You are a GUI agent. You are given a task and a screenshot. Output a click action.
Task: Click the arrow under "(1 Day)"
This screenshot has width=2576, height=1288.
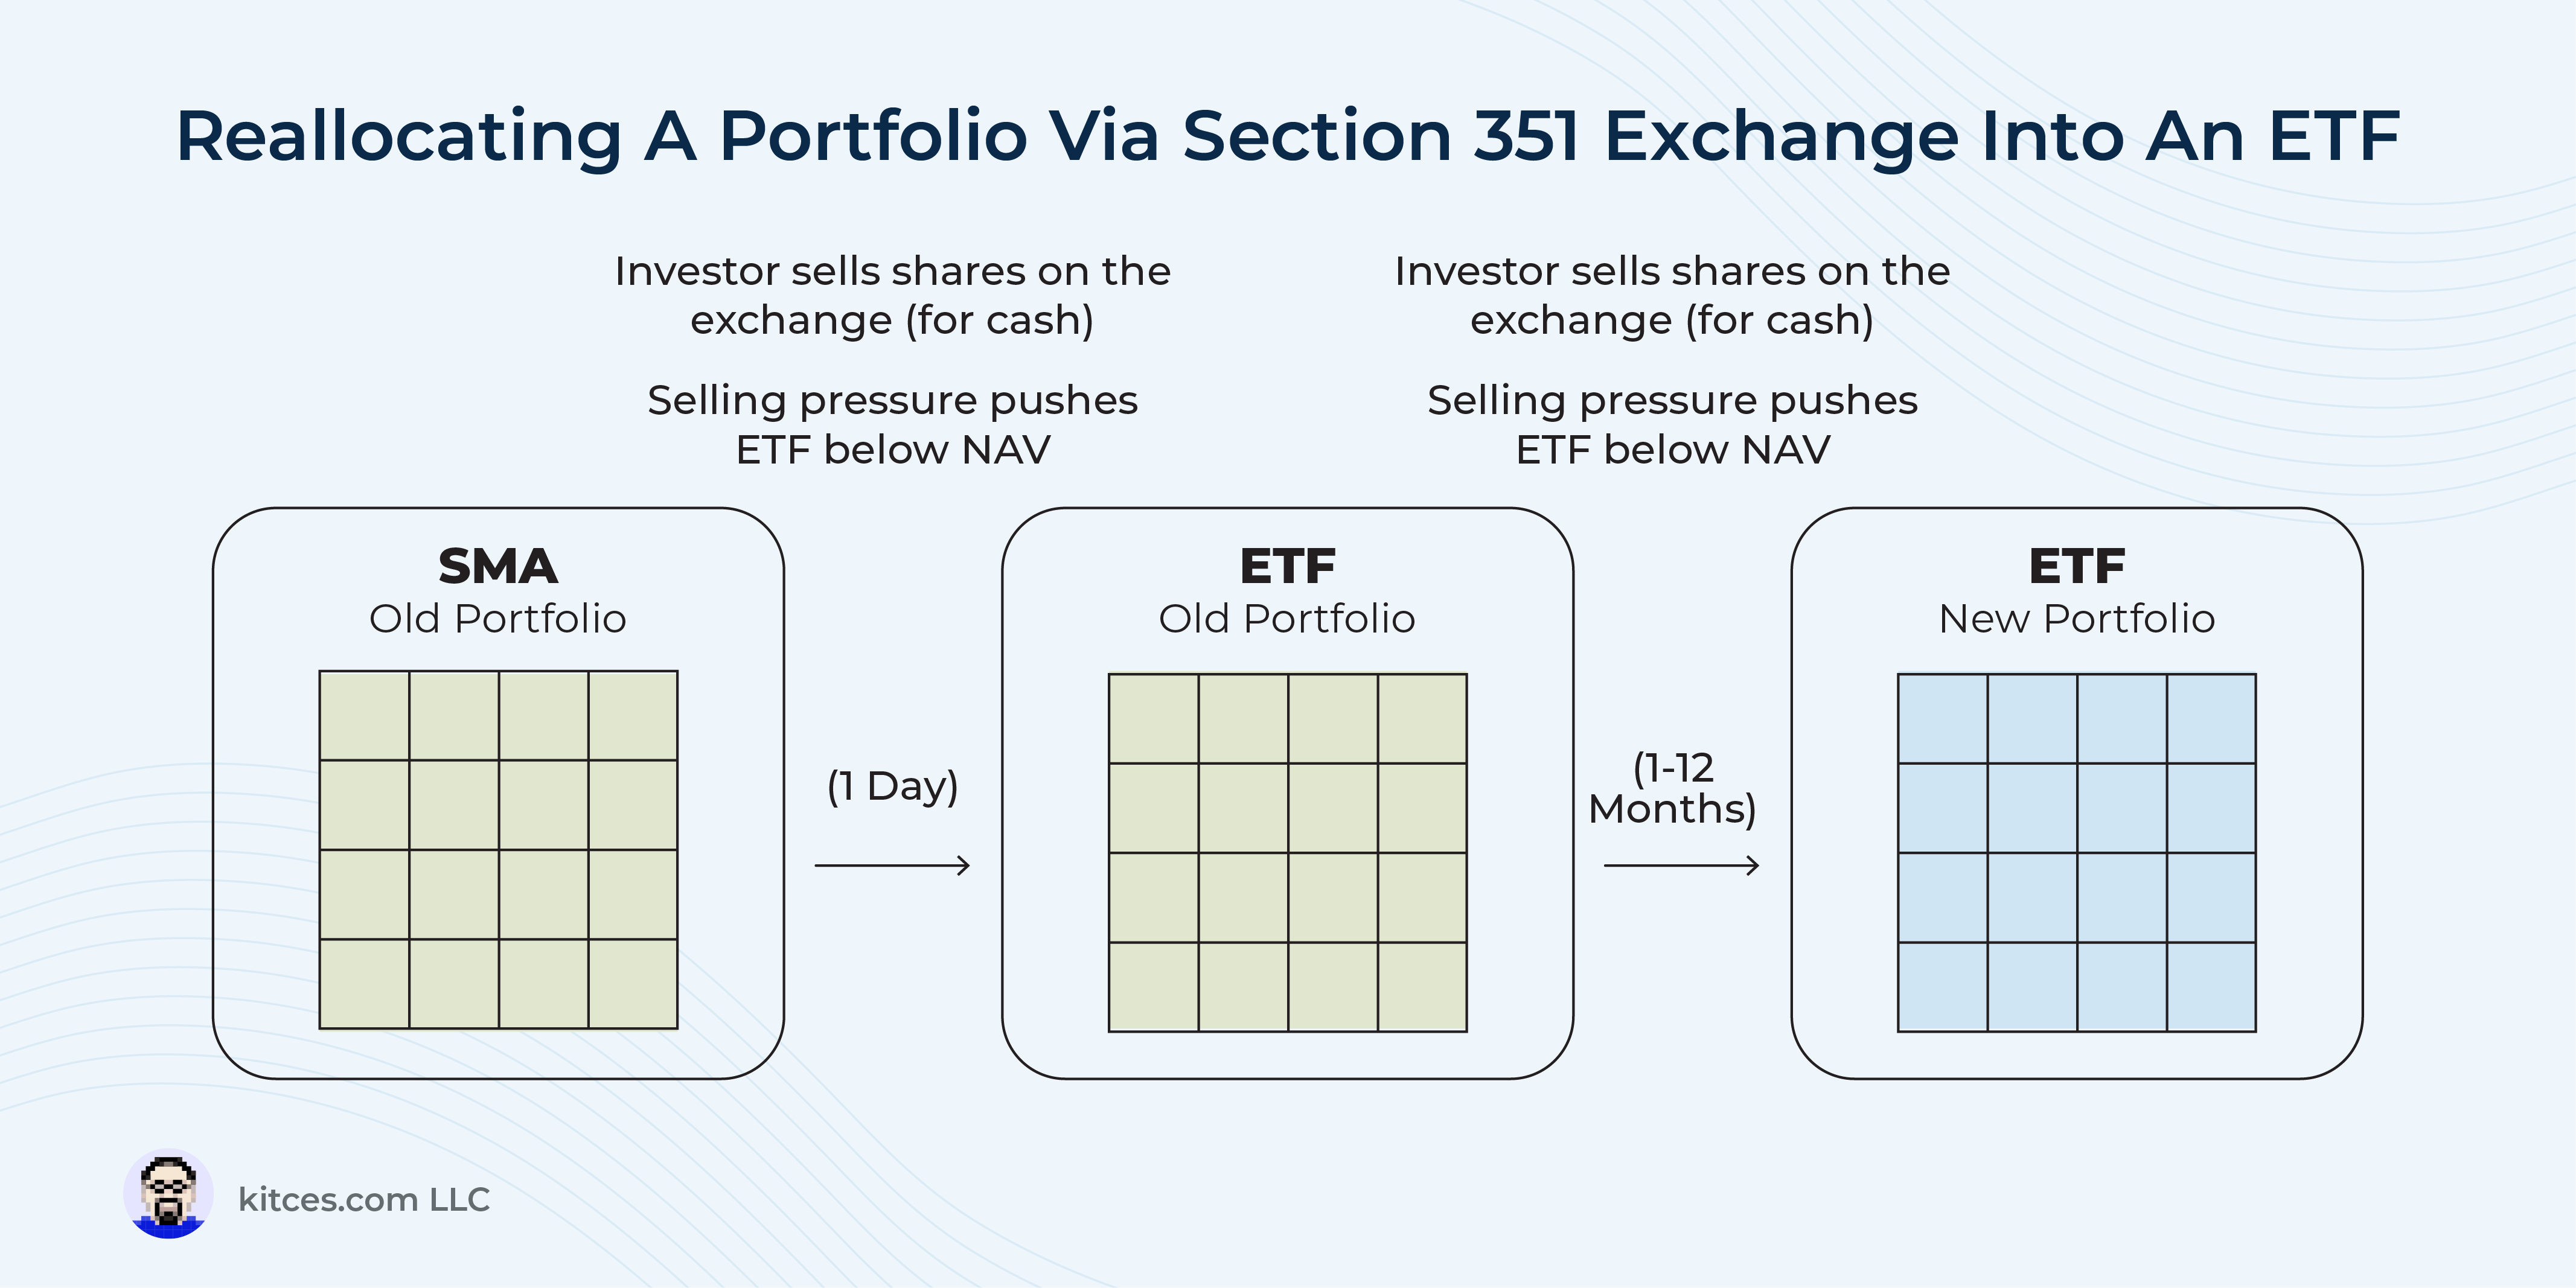click(892, 865)
